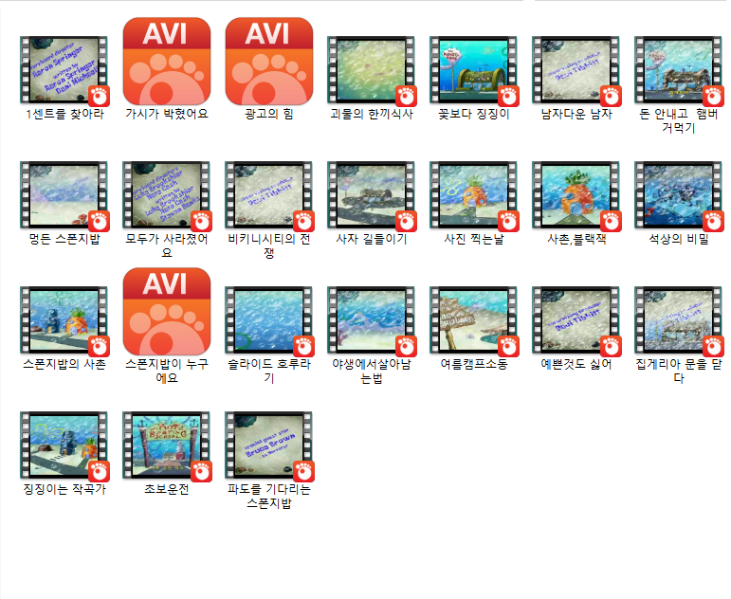Select the 비키니시티의 전쟁 video thumbnail
731x599 pixels.
(x=269, y=195)
